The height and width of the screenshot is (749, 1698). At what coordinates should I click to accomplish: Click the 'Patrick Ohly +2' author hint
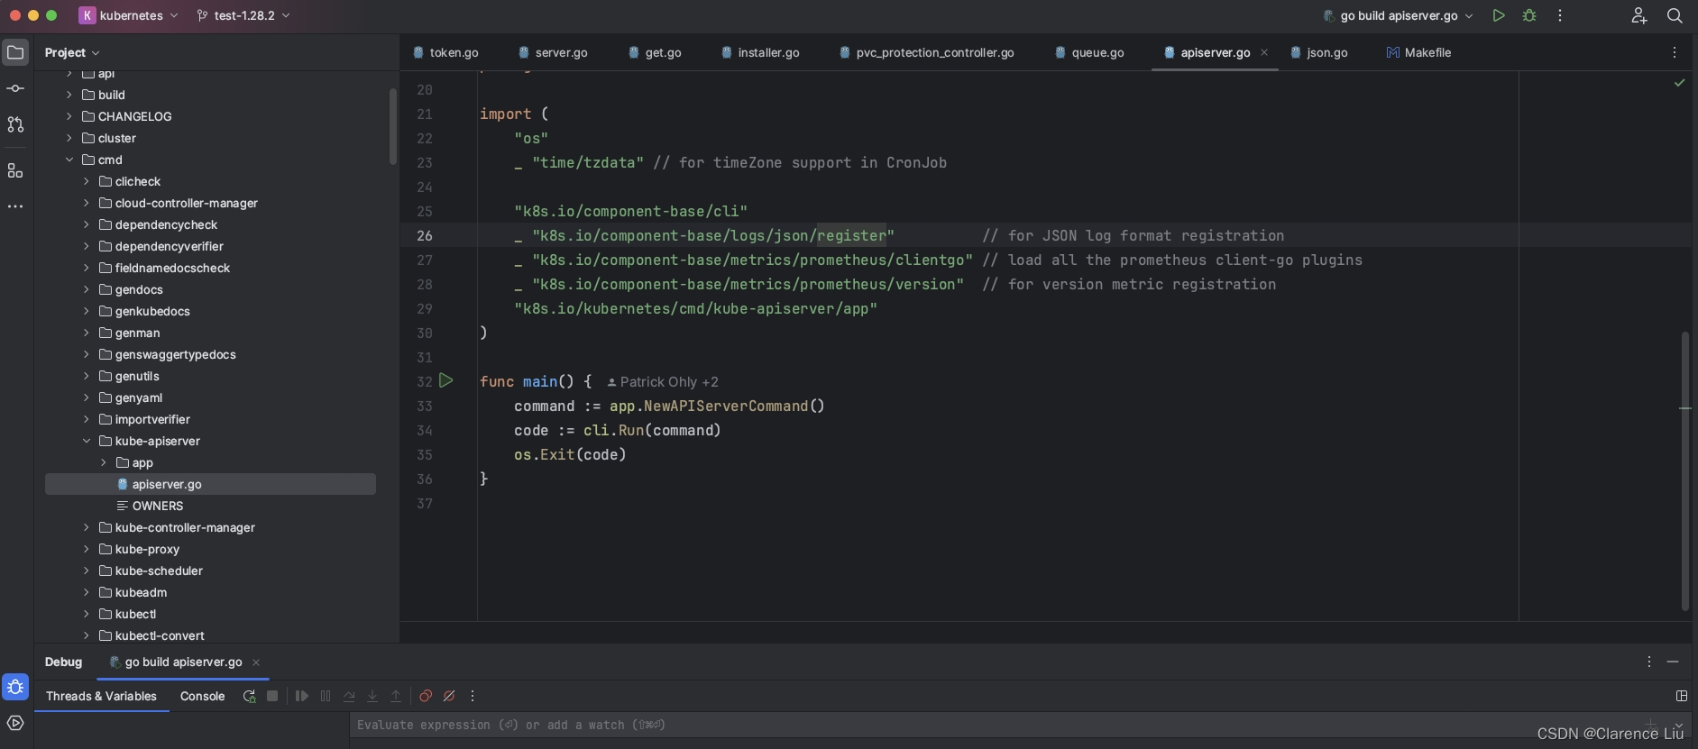click(663, 382)
